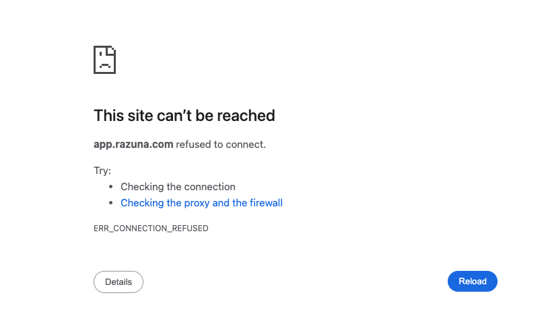Click the sad page error icon
The height and width of the screenshot is (328, 544).
coord(104,60)
